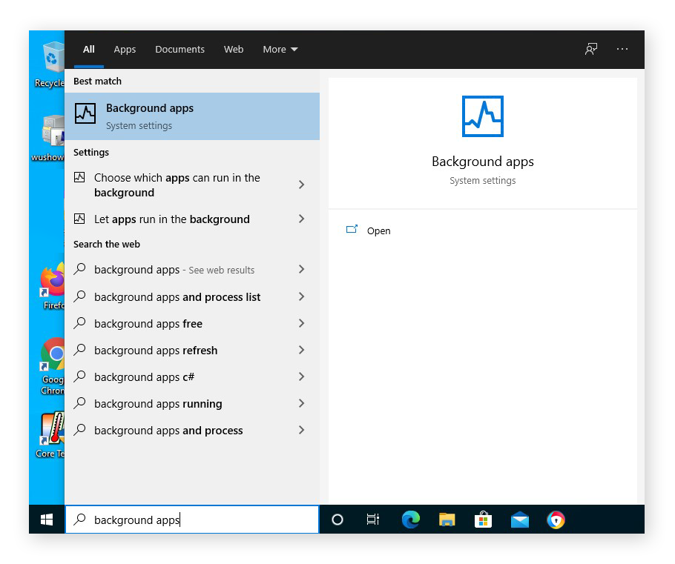Select 'Choose which apps can run in the background'

coord(192,185)
